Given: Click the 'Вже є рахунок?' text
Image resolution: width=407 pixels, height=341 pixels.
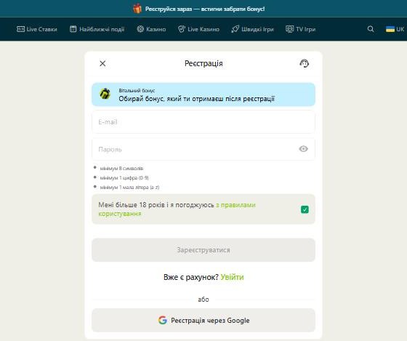Looking at the screenshot, I should pyautogui.click(x=191, y=277).
